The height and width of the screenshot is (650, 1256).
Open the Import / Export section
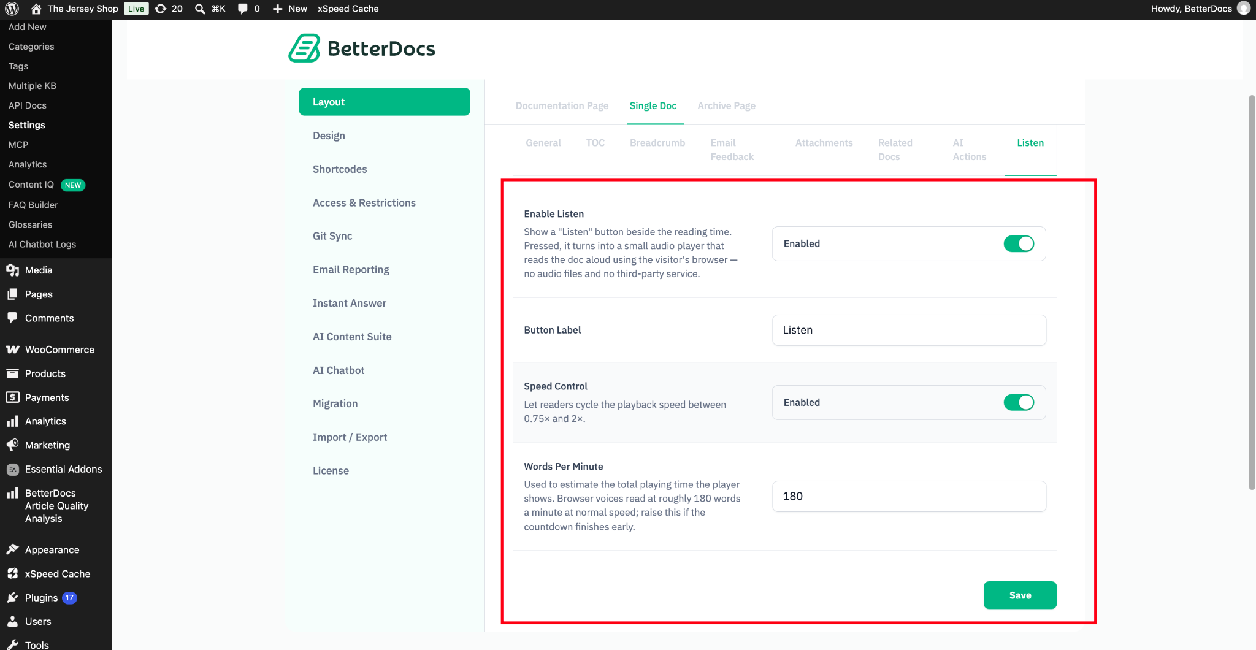350,437
